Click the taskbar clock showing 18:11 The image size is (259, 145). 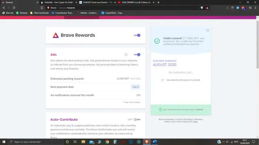[x=245, y=142]
